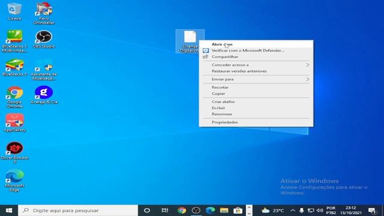Choose Compartilhar in the context menu
This screenshot has height=216, width=384.
(x=256, y=56)
